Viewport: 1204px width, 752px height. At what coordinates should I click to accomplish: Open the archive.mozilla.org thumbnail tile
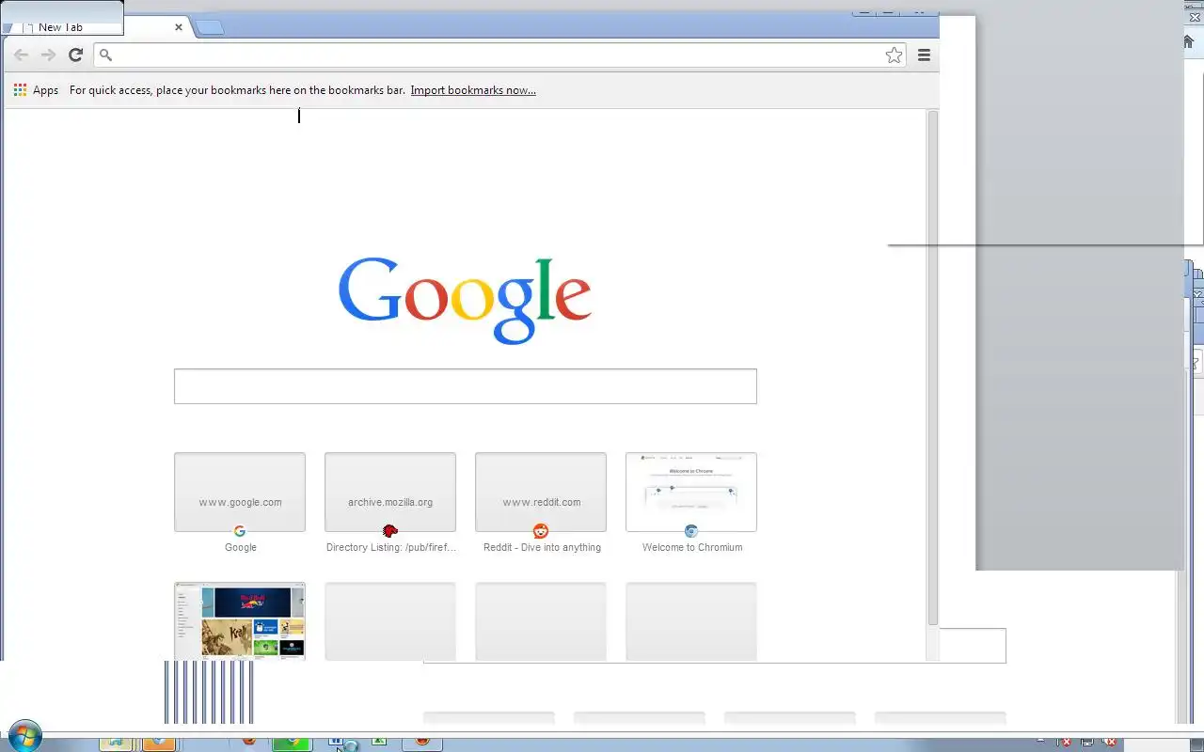tap(390, 492)
